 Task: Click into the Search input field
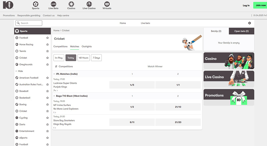[x=29, y=23]
